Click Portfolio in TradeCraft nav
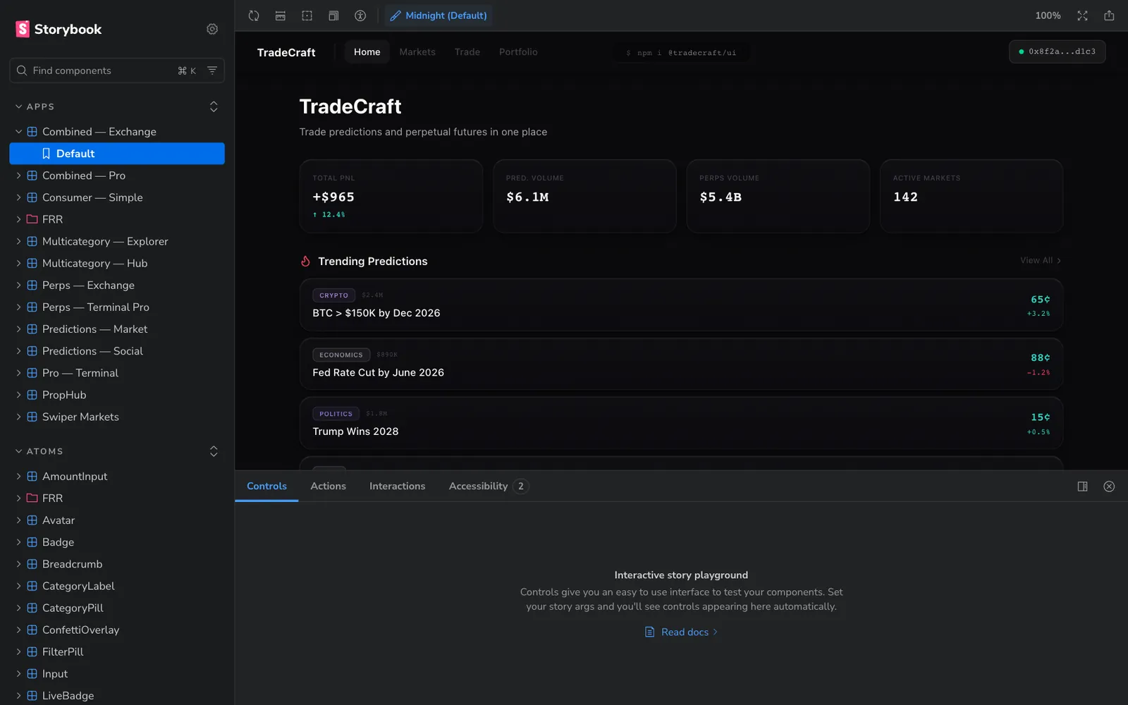1128x705 pixels. coord(518,52)
